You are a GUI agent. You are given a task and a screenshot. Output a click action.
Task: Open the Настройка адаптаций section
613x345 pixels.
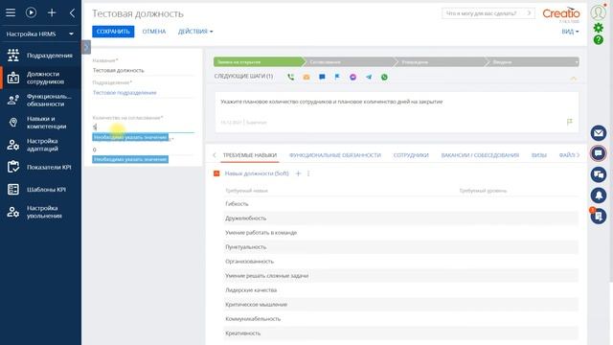[x=40, y=145]
